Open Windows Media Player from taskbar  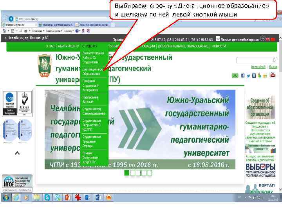click(x=26, y=197)
